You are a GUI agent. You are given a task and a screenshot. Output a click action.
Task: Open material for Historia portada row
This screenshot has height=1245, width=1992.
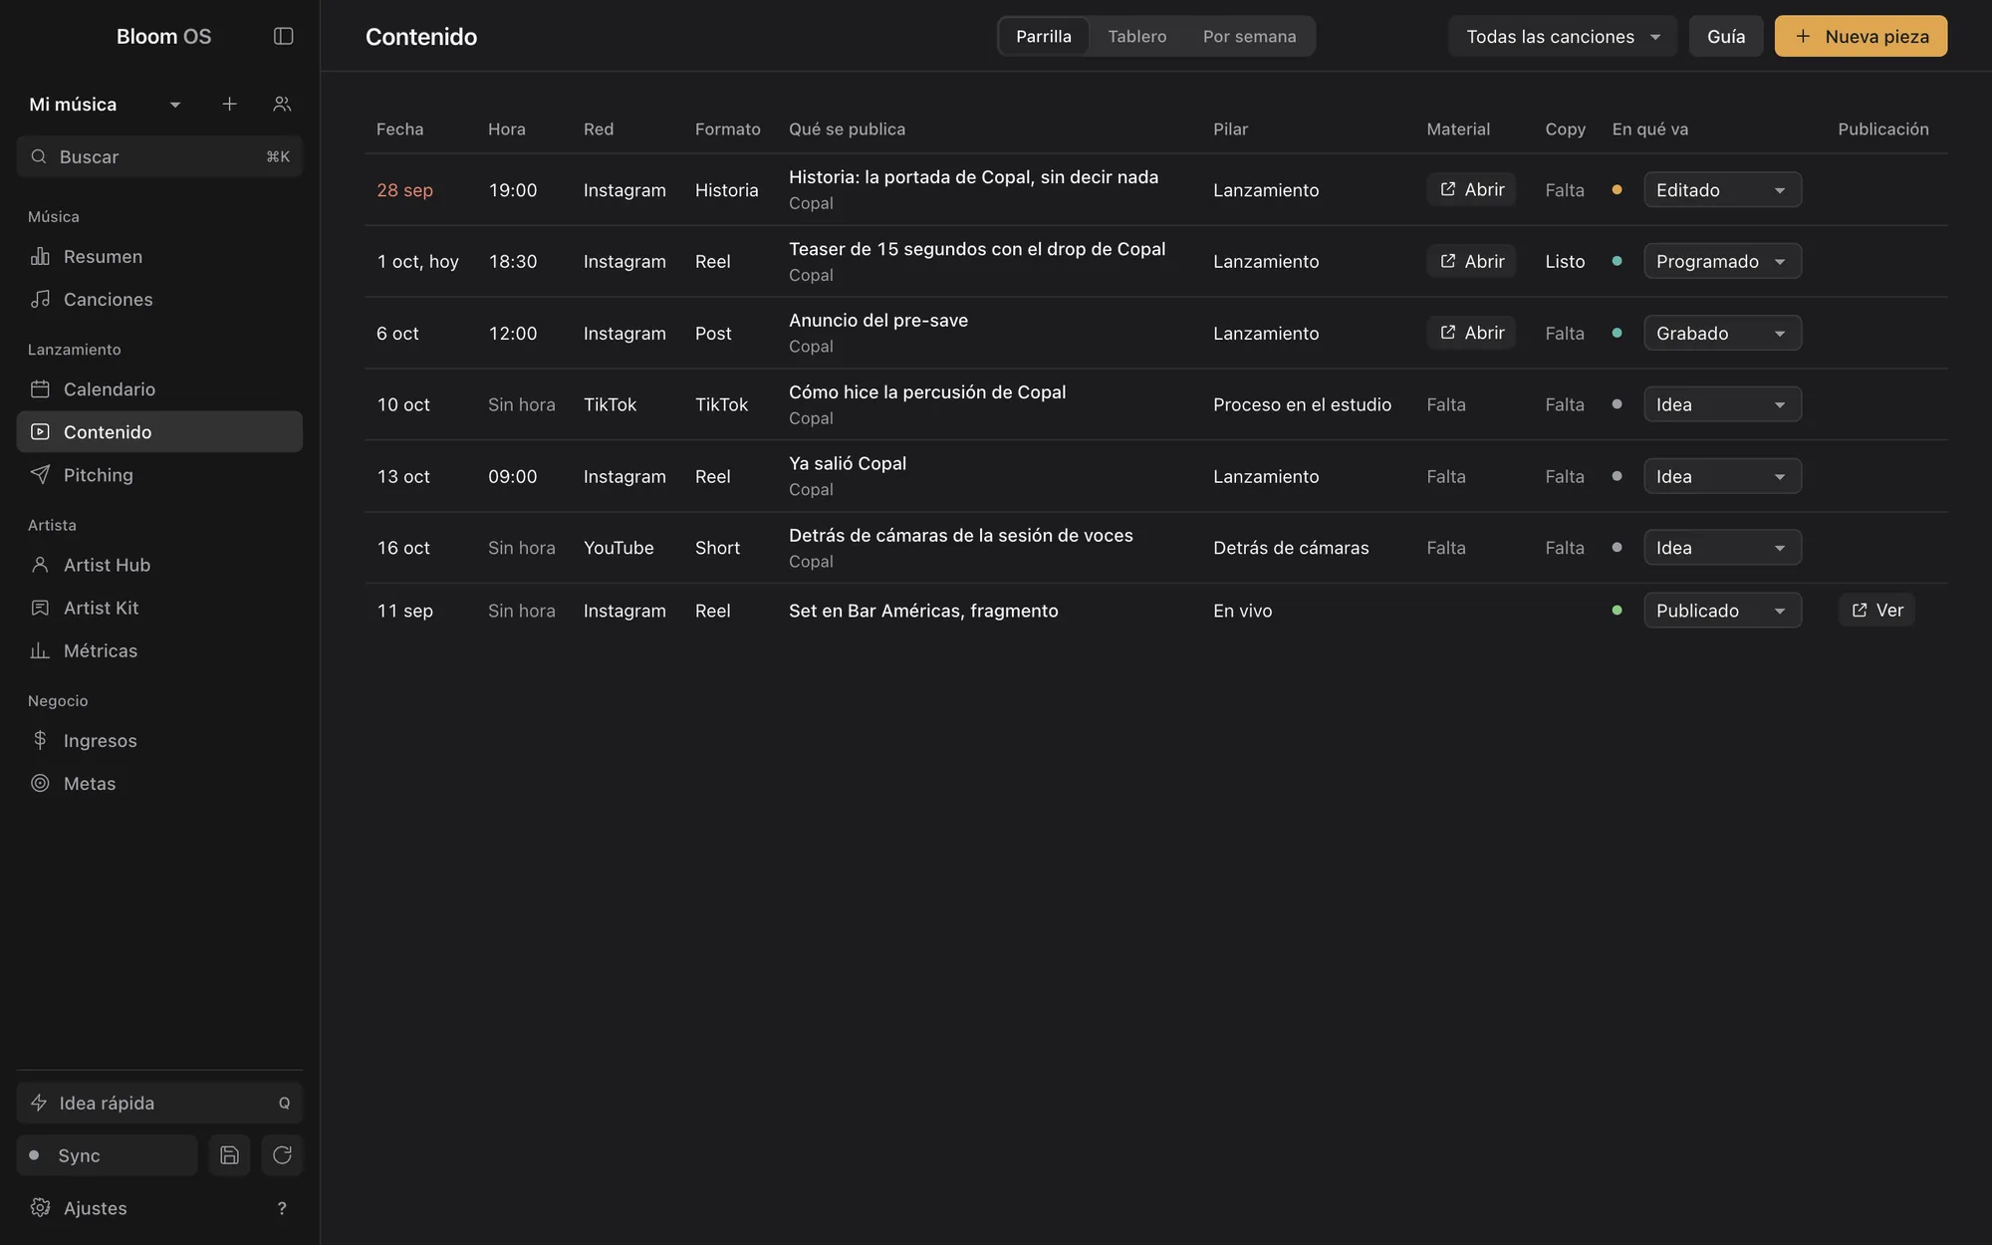(x=1471, y=189)
